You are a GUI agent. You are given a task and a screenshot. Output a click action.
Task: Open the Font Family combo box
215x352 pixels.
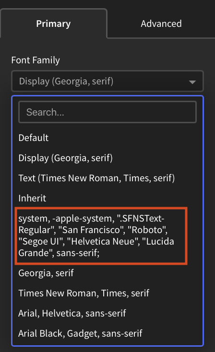coord(107,81)
